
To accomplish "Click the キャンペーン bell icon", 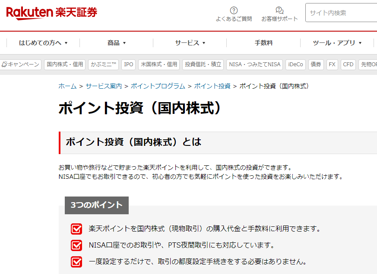I will coord(4,64).
